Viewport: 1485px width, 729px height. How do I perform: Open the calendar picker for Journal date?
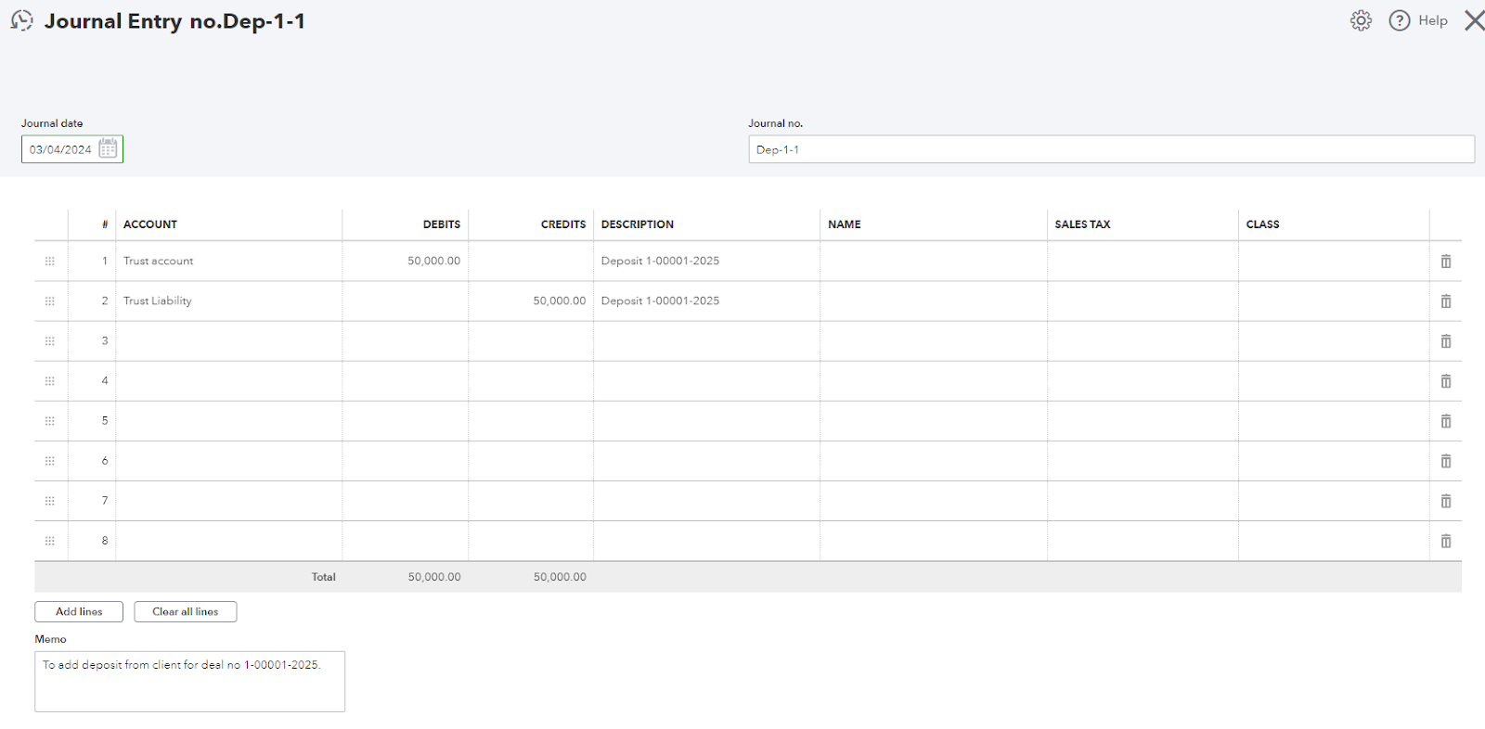pyautogui.click(x=108, y=148)
